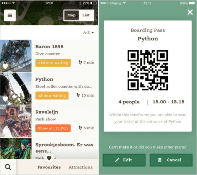
Task: Tap the Show at: 13.00h badge
Action: (53, 128)
